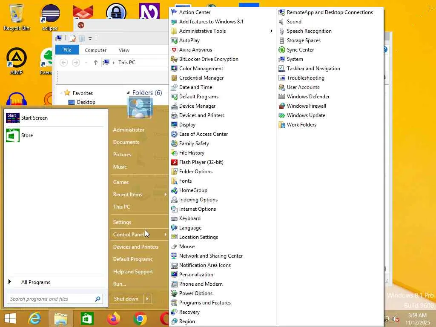The height and width of the screenshot is (327, 436).
Task: Open Documents from Start menu
Action: pos(126,142)
